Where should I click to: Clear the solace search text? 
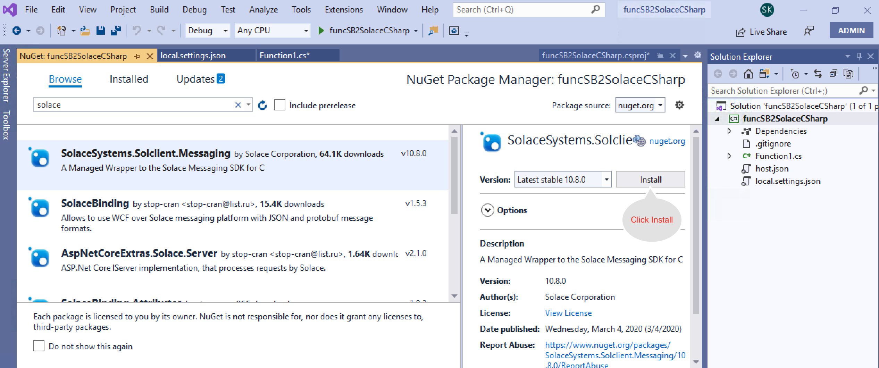point(238,105)
